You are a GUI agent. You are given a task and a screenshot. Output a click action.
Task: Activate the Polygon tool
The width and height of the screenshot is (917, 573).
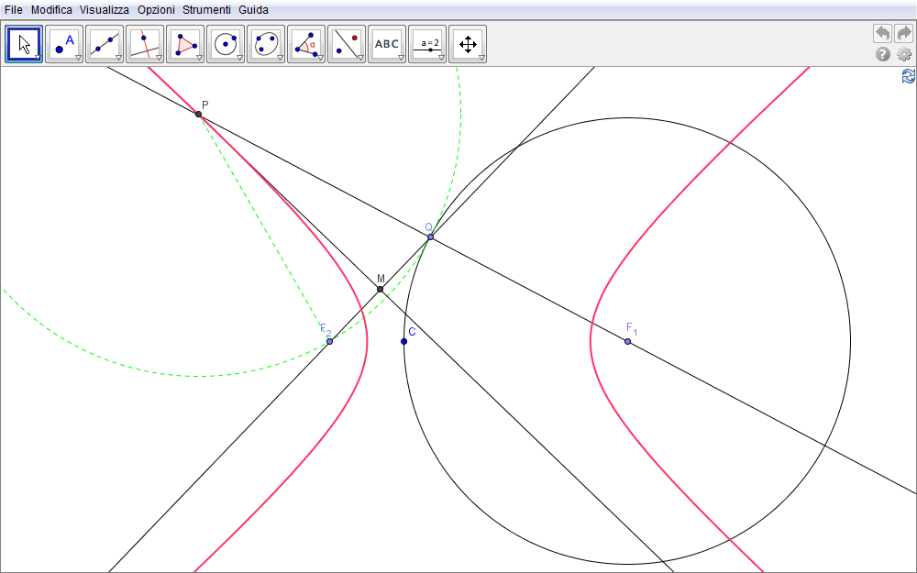coord(185,43)
